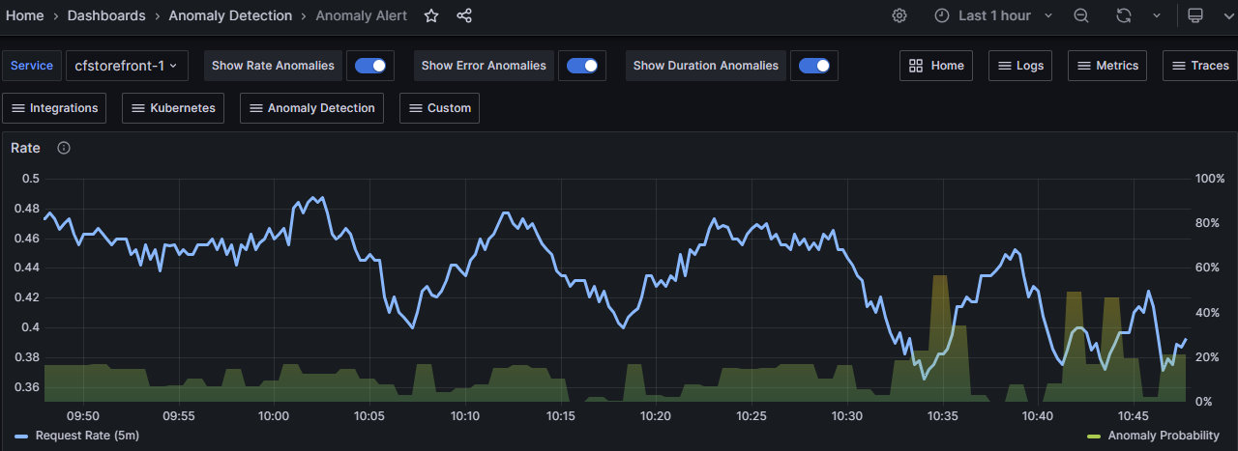Screen dimensions: 1238x451
Task: Disable Show Error Anomalies switch
Action: (x=582, y=66)
